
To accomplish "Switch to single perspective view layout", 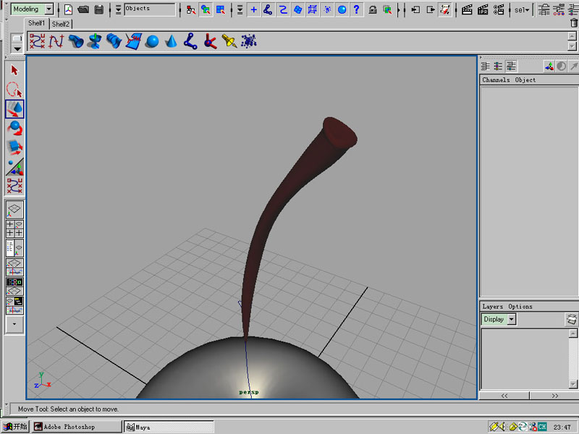I will point(14,210).
